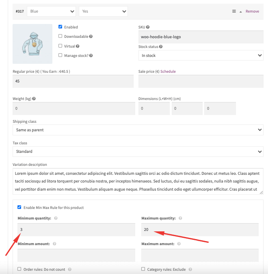Click the empty Sale price field
The width and height of the screenshot is (268, 274).
pyautogui.click(x=201, y=81)
